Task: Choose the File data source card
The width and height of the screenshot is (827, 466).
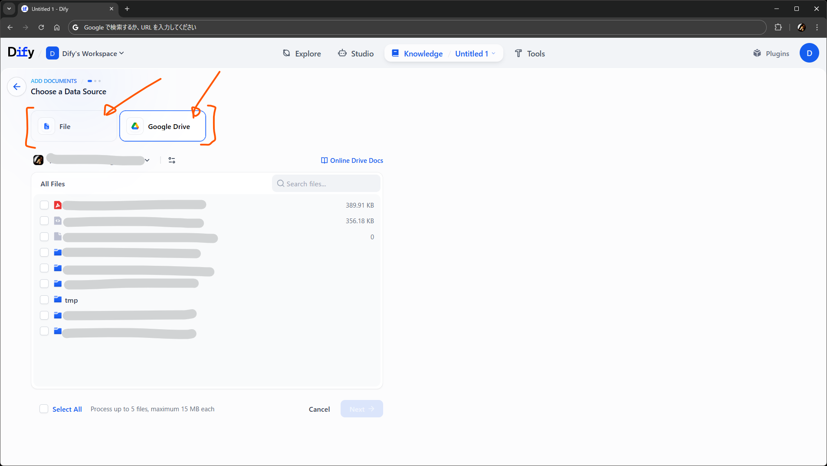Action: pyautogui.click(x=74, y=126)
